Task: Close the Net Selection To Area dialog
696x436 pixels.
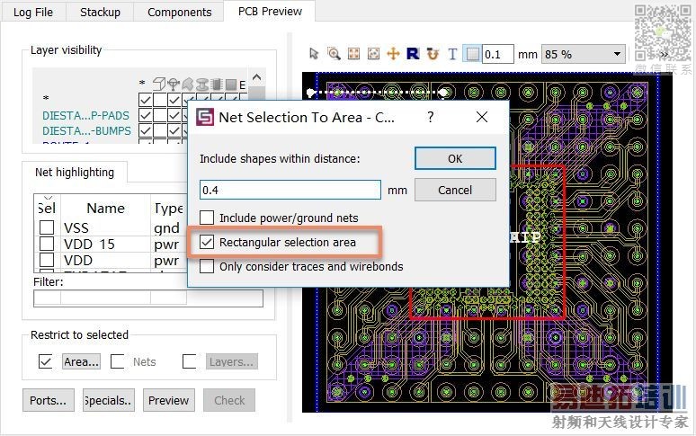Action: (482, 117)
